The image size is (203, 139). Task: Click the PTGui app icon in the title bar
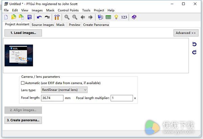point(6,4)
